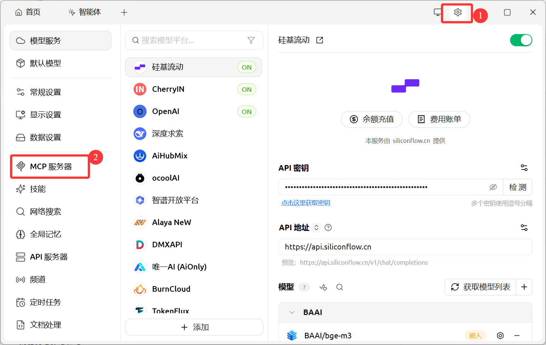This screenshot has width=546, height=345.
Task: Click the 默认模型 cube icon in the sidebar
Action: [20, 63]
